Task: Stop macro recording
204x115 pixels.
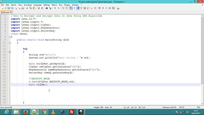Action: [103, 8]
